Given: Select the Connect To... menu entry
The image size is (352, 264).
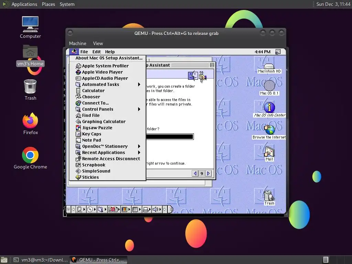Looking at the screenshot, I should coord(108,103).
